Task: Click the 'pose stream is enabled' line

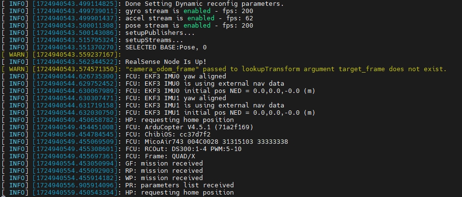Action: click(x=189, y=26)
